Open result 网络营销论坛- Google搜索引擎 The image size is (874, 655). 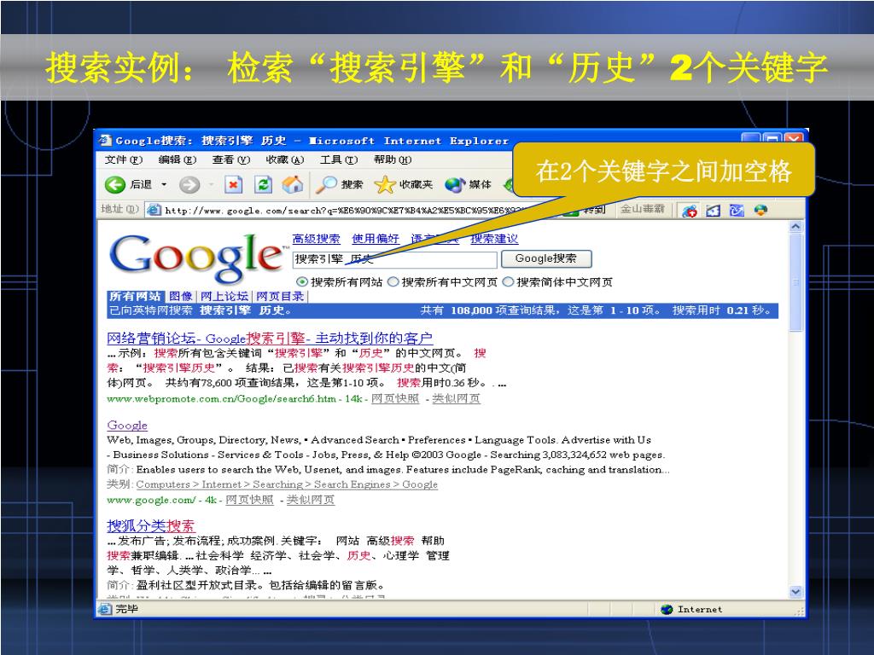click(270, 338)
